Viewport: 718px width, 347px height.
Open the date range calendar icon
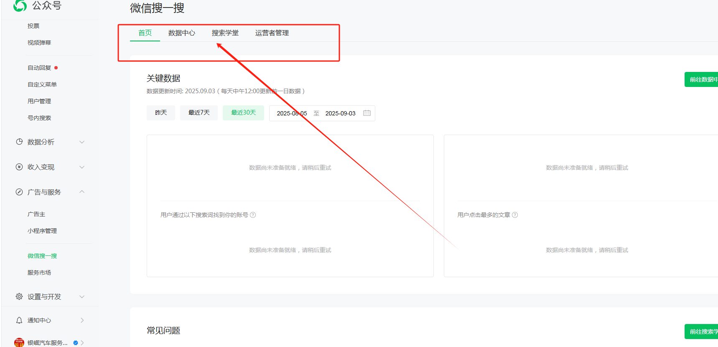click(x=367, y=113)
